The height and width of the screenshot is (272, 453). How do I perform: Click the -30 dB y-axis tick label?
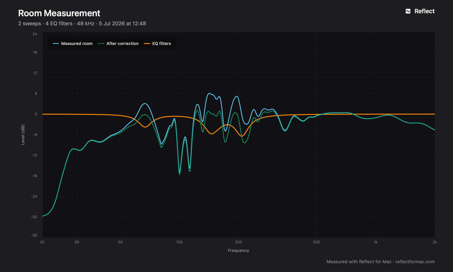click(x=34, y=217)
